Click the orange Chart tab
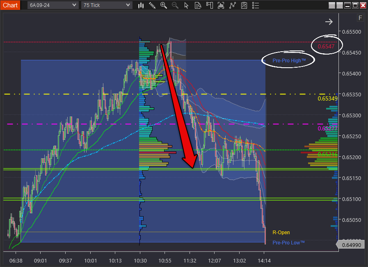 (x=10, y=5)
